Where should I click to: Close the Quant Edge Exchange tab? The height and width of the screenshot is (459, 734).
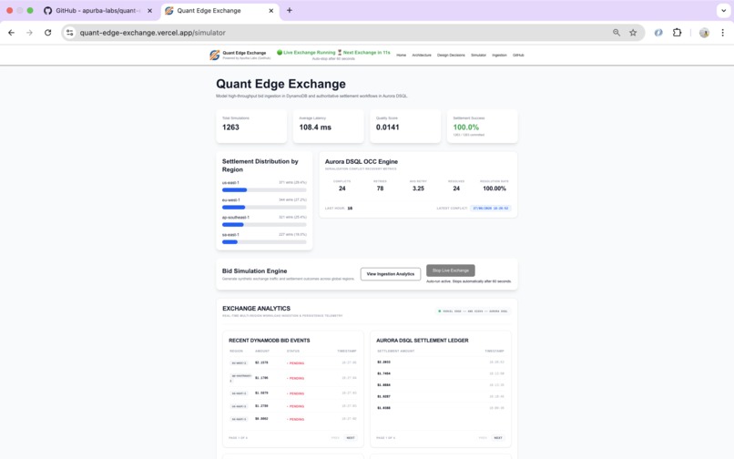pos(270,11)
